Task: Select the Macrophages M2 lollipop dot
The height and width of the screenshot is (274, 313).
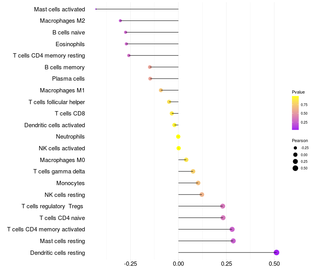Action: coord(120,21)
